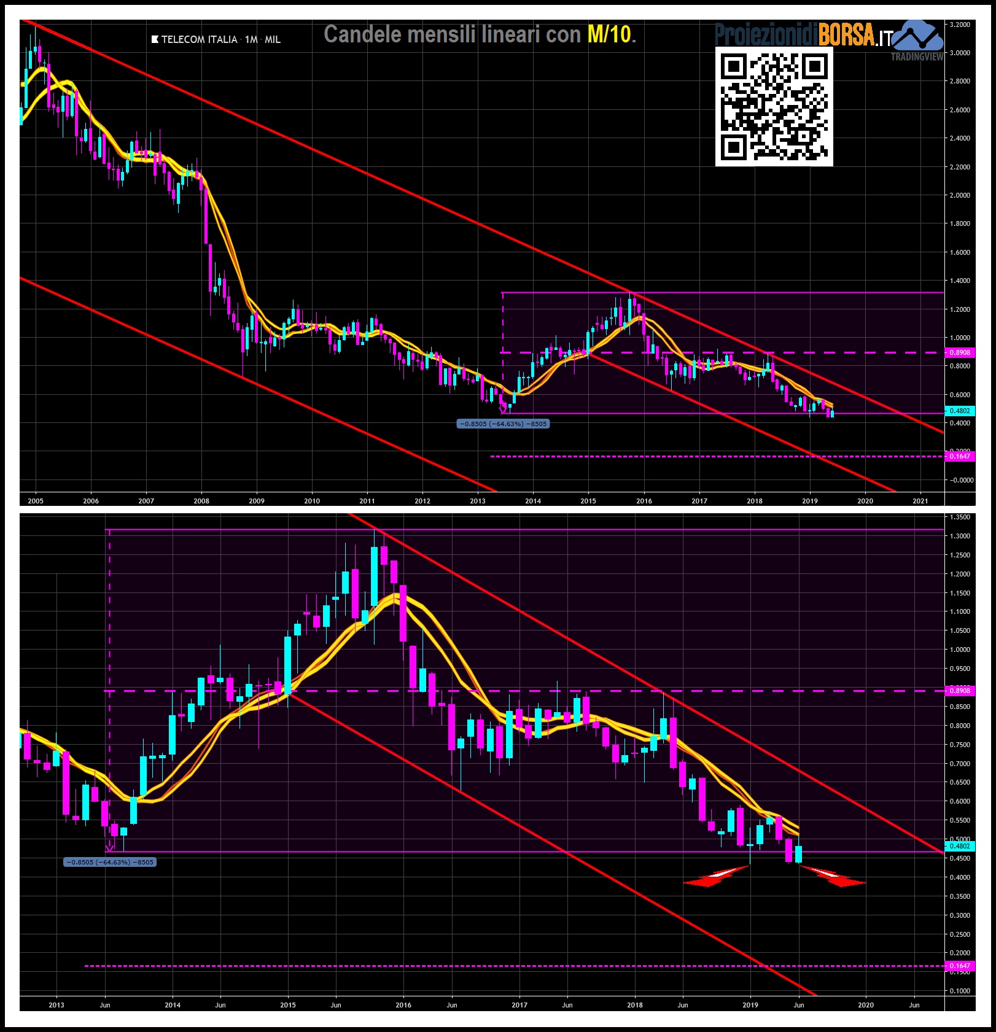Click the 2005 label on upper time axis
The image size is (996, 1032).
pos(36,501)
